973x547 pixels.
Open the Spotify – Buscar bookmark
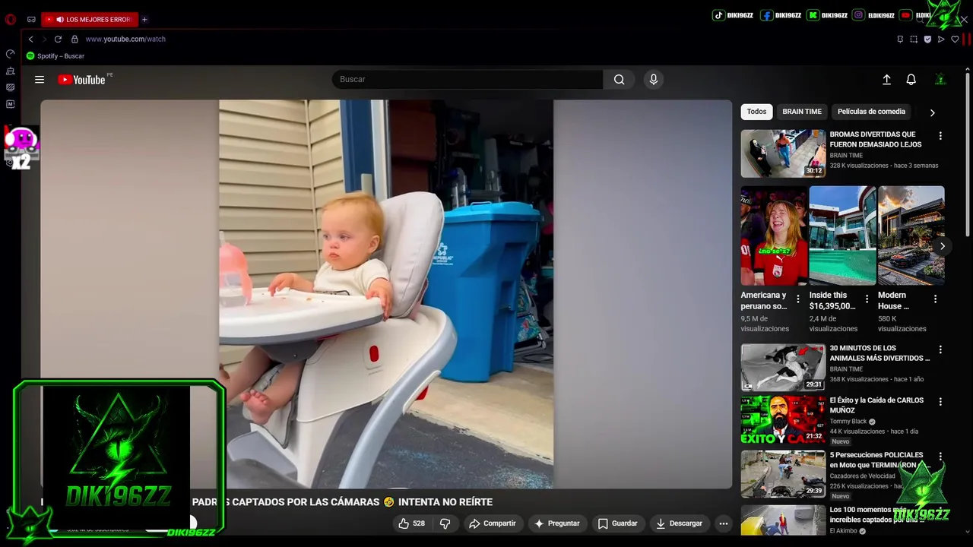[x=55, y=56]
